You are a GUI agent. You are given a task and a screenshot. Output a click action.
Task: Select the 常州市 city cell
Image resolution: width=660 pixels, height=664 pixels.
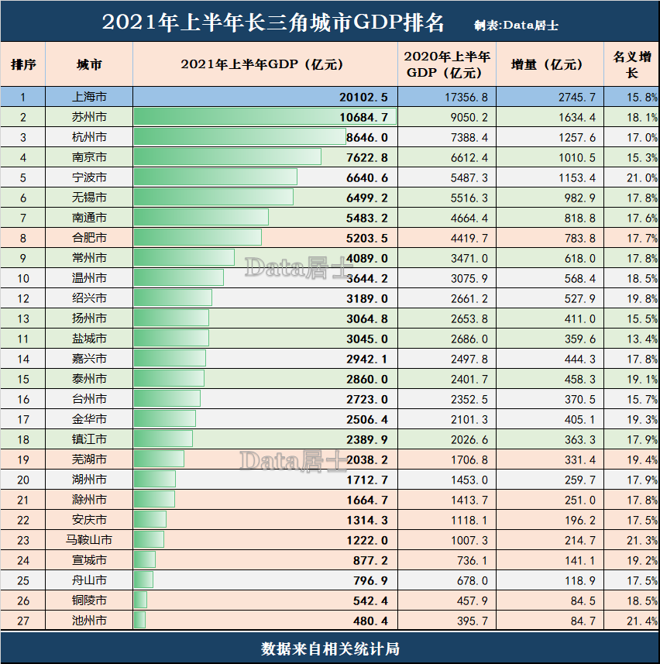point(89,258)
